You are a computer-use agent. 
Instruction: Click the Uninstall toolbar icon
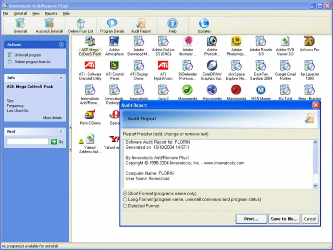pyautogui.click(x=20, y=26)
